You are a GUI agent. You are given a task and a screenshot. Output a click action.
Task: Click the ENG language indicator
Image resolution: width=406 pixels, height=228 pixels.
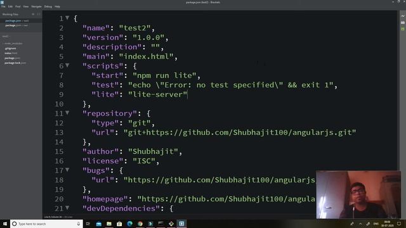click(376, 224)
